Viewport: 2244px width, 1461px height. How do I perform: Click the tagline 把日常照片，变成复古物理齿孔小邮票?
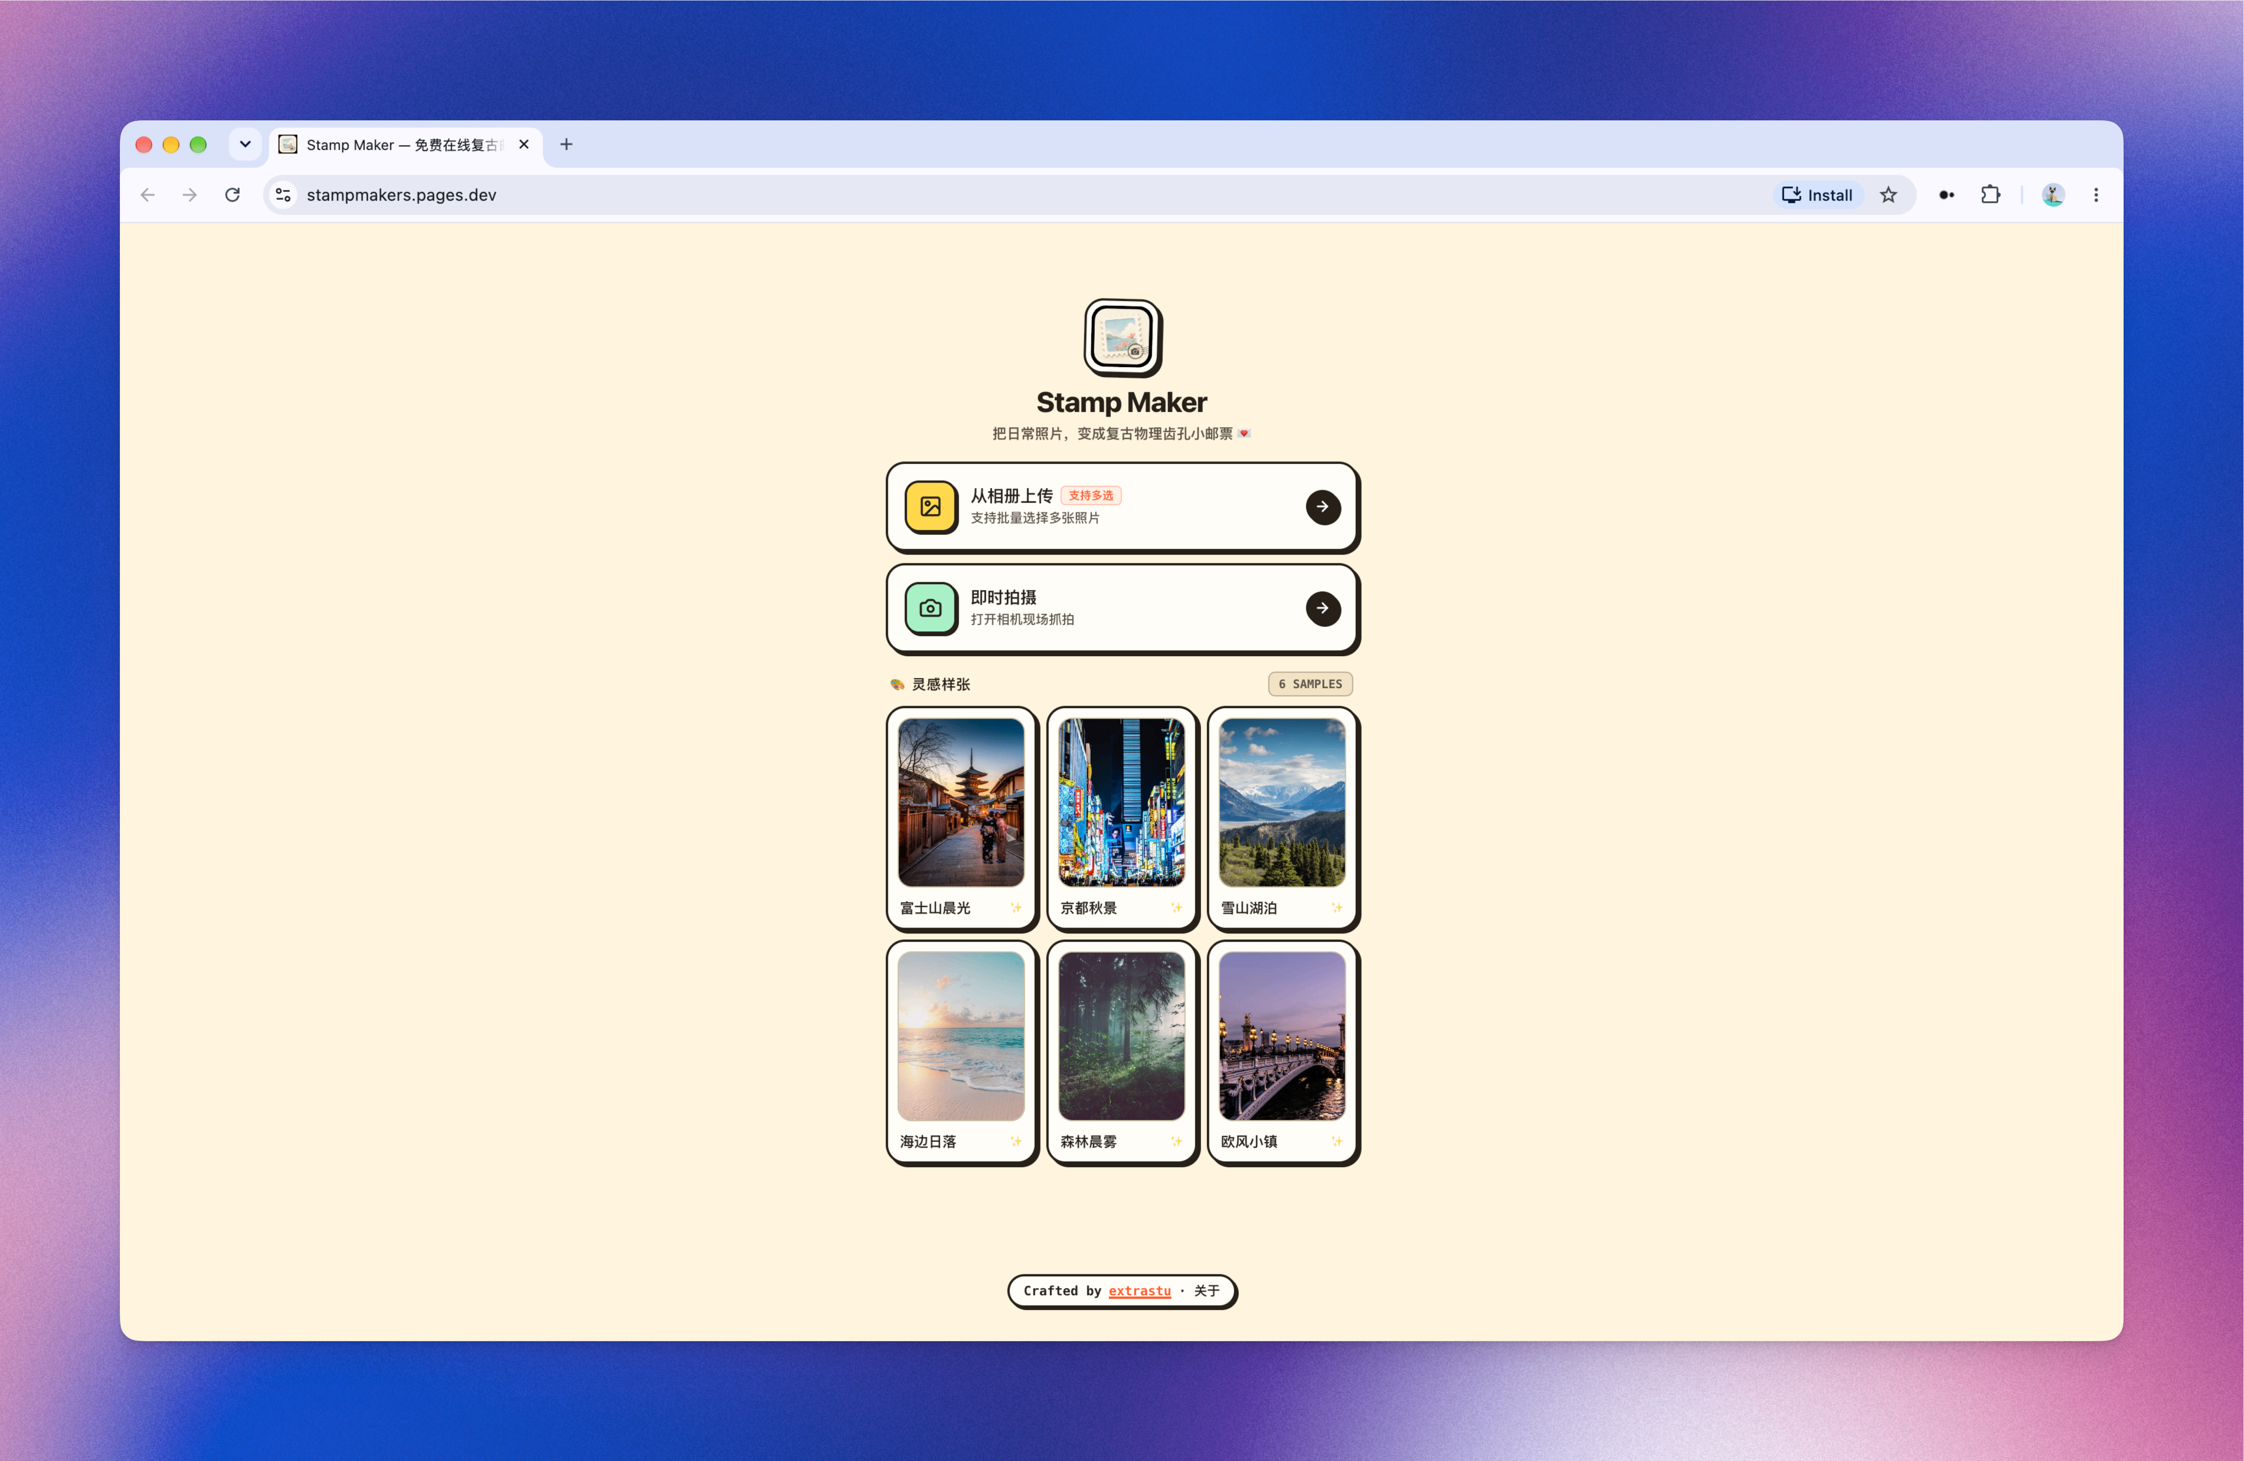click(1113, 434)
